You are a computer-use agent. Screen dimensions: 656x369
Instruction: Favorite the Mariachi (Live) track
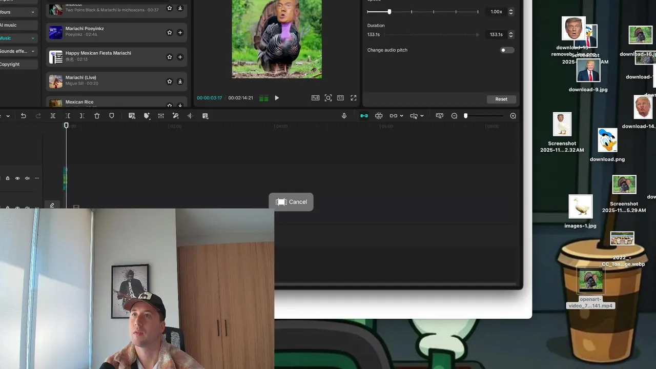coord(170,81)
